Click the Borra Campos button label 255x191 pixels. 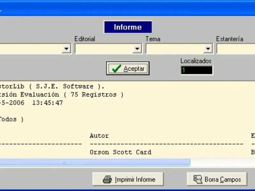[x=222, y=180]
